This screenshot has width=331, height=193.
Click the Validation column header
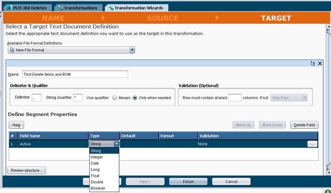(x=258, y=136)
